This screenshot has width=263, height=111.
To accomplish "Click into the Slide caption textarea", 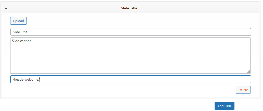I will [x=130, y=55].
